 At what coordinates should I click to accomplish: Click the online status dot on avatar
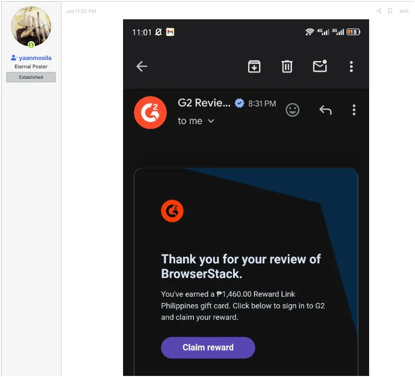click(31, 45)
